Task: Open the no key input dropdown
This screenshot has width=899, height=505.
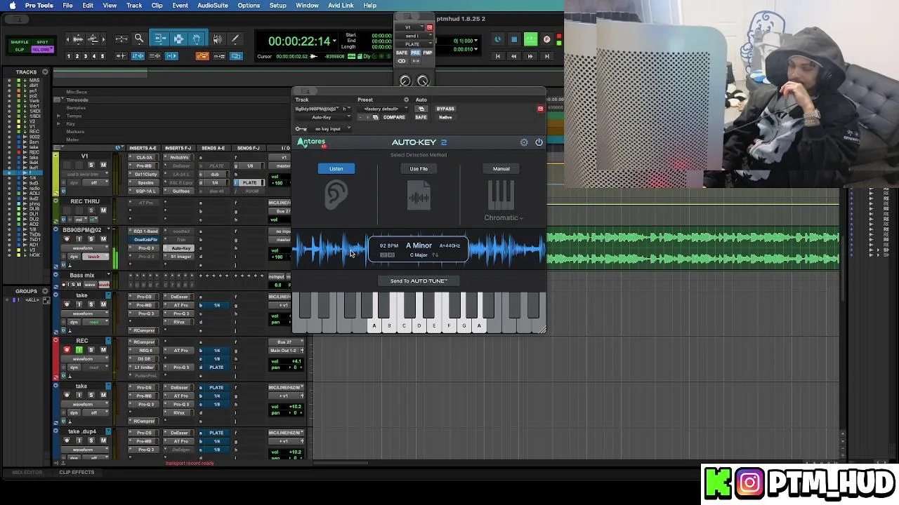Action: pos(330,129)
